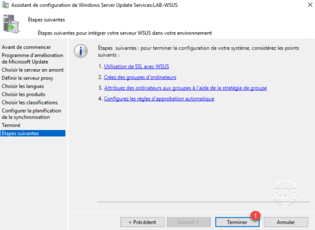This screenshot has width=315, height=230.
Task: Select Configurer la planification de la synchronisation step
Action: click(31, 114)
